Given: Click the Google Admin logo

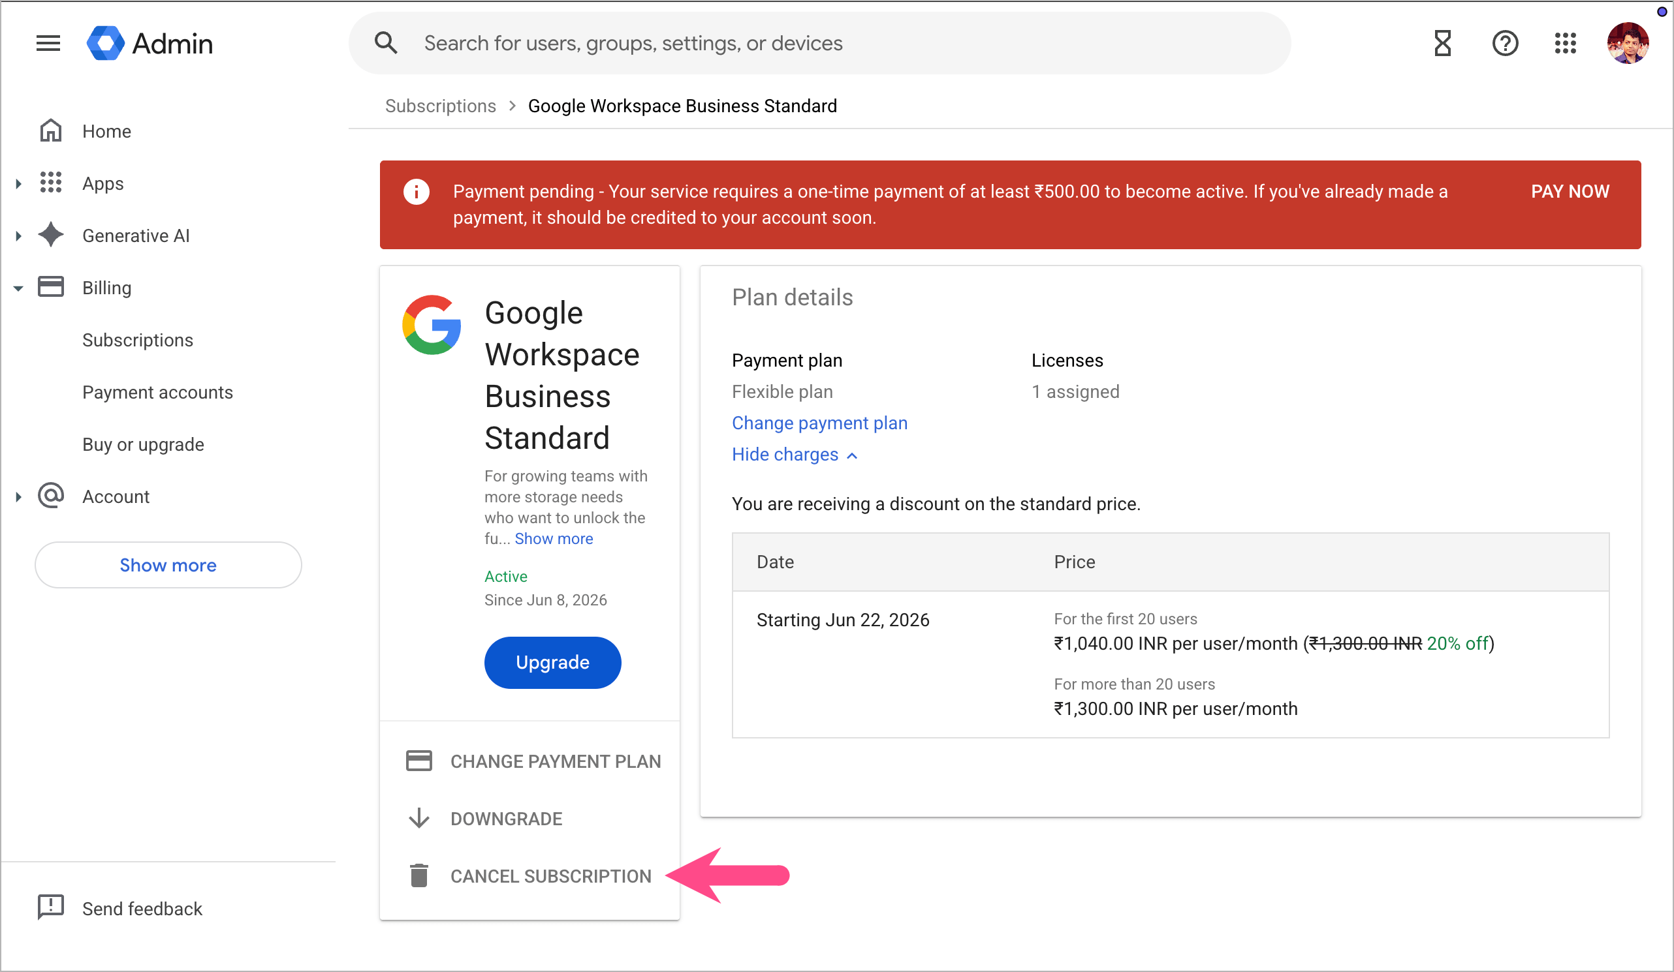Looking at the screenshot, I should point(150,43).
